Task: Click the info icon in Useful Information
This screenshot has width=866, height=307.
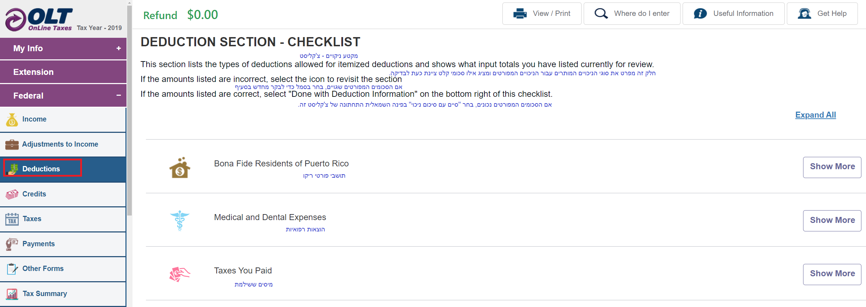Action: point(700,13)
